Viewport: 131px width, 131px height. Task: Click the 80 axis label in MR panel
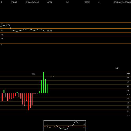pyautogui.click(x=128, y=78)
